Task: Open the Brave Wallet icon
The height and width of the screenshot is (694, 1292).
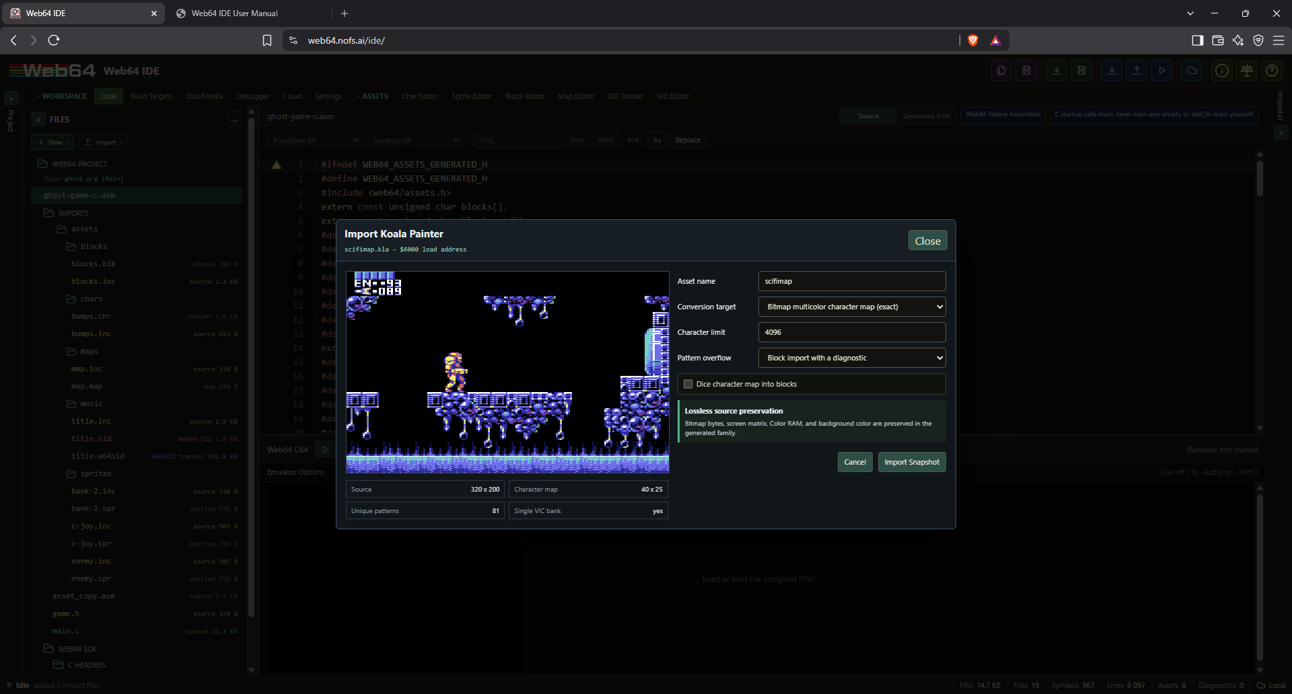Action: tap(1217, 40)
